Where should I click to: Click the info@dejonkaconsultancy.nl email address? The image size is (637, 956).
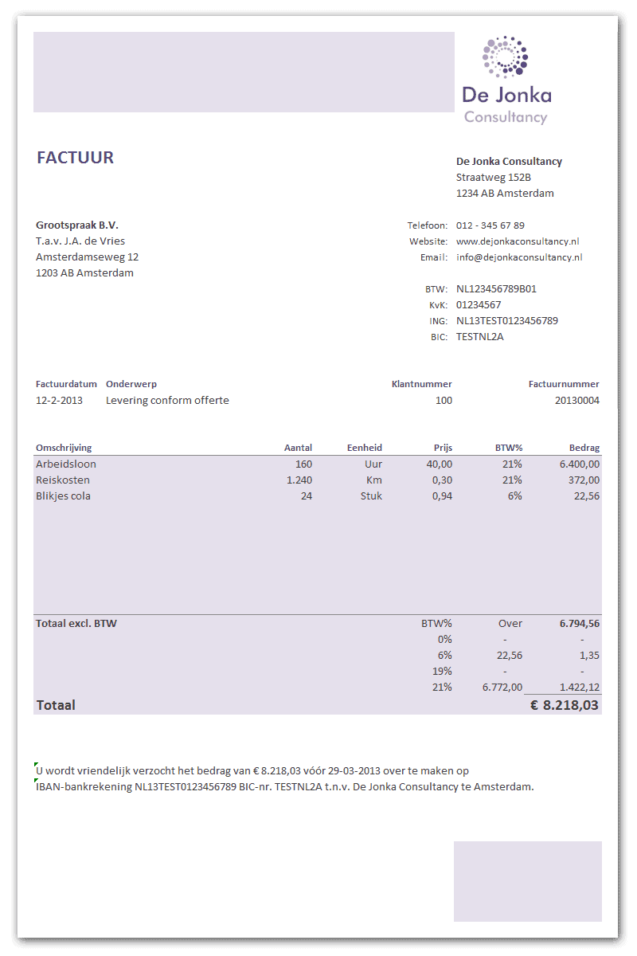(x=519, y=257)
